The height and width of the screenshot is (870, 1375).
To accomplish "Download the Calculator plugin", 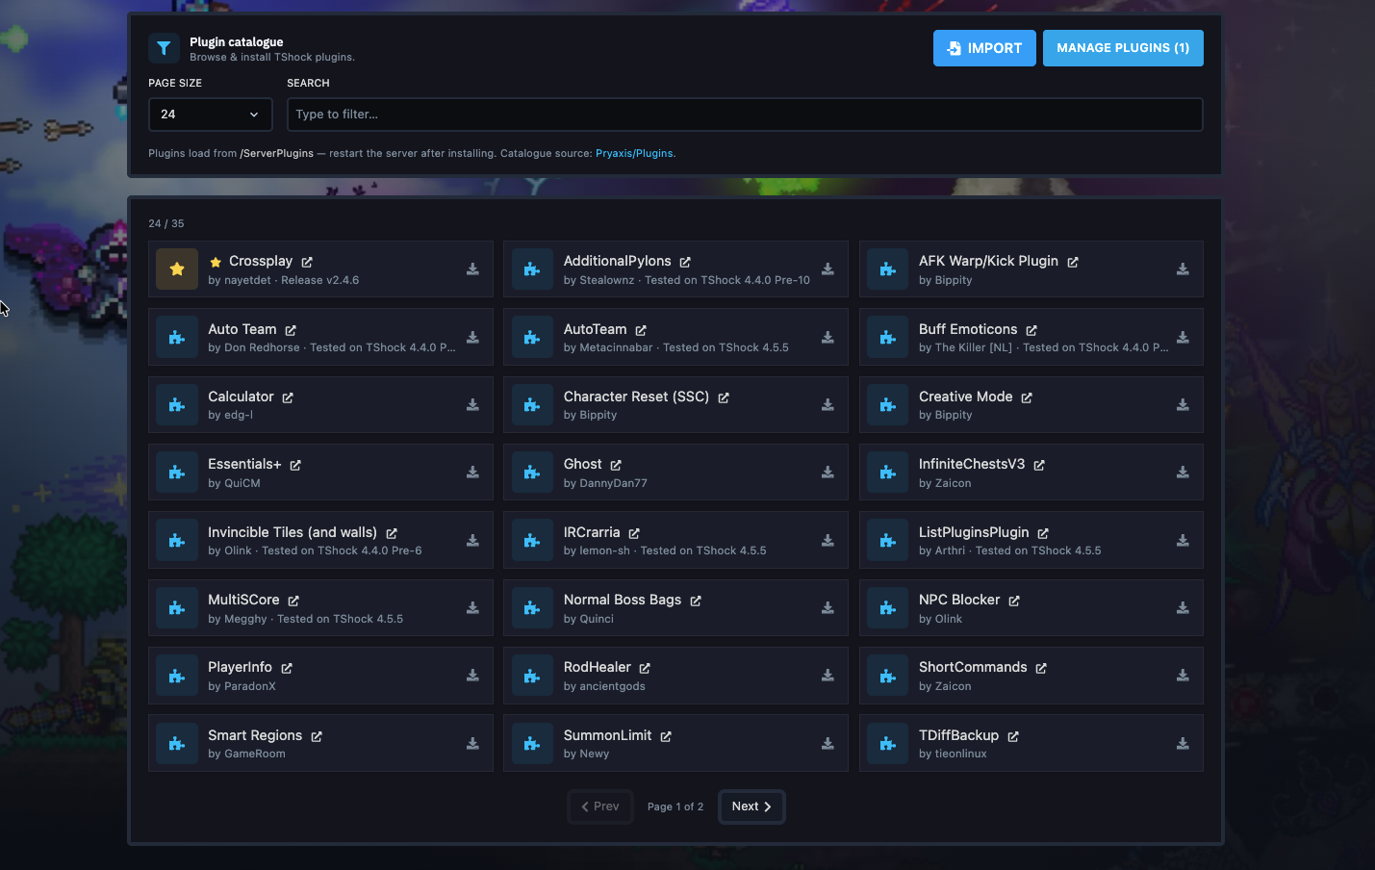I will point(472,405).
